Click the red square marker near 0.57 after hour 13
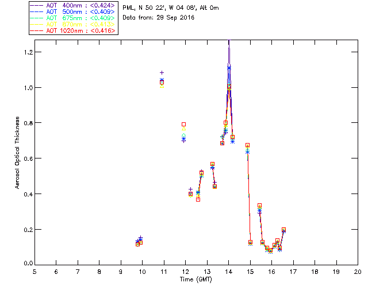 [212, 164]
